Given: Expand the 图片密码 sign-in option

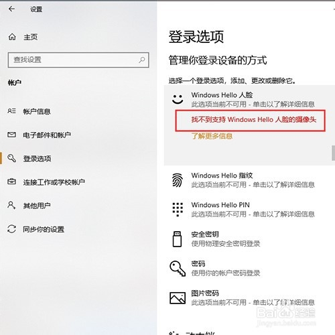Looking at the screenshot, I should pyautogui.click(x=249, y=298).
